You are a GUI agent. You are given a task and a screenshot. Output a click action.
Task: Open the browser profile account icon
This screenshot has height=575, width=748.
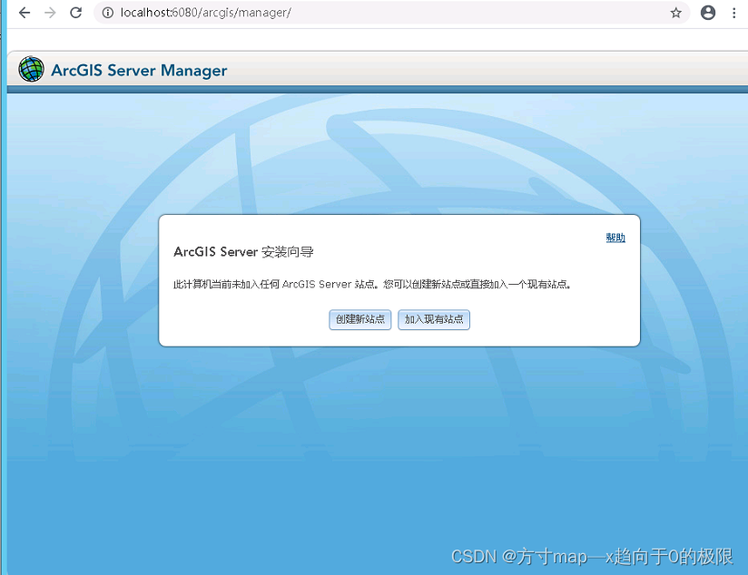coord(708,14)
